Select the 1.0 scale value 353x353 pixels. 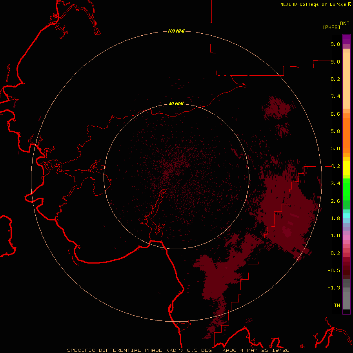335,236
